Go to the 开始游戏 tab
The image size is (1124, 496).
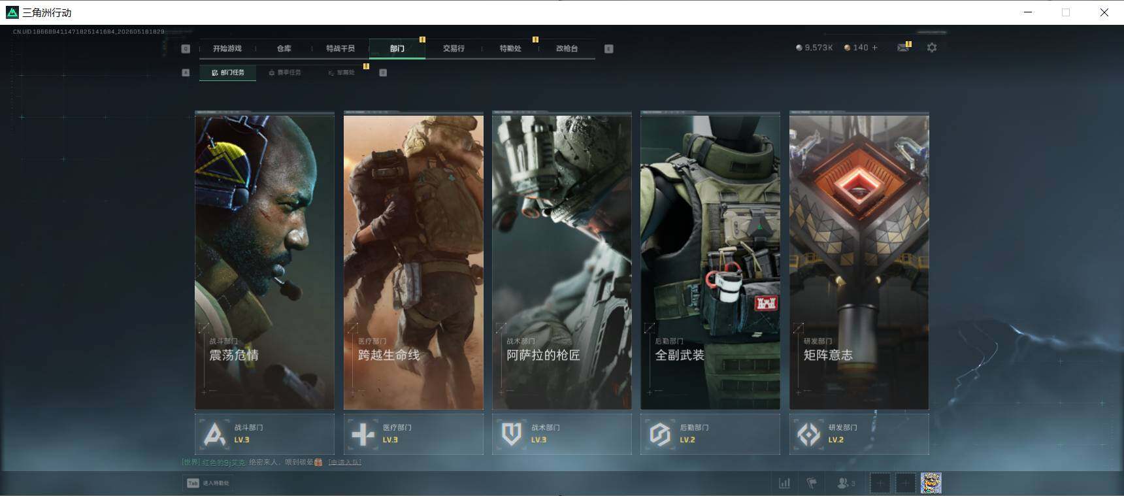tap(227, 48)
